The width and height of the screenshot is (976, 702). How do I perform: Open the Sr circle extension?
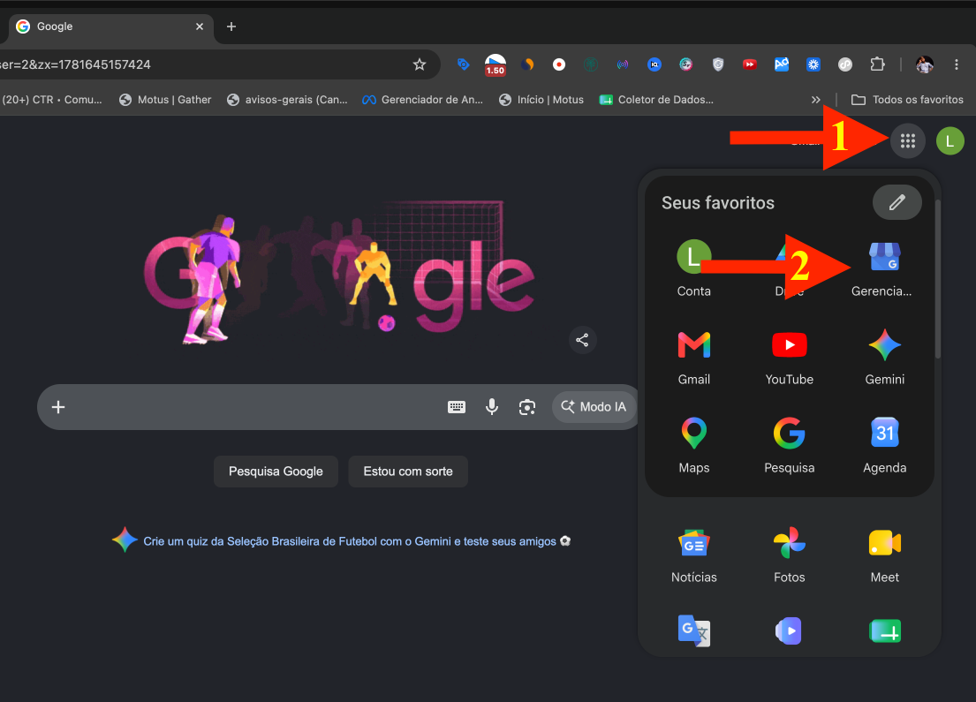point(685,64)
